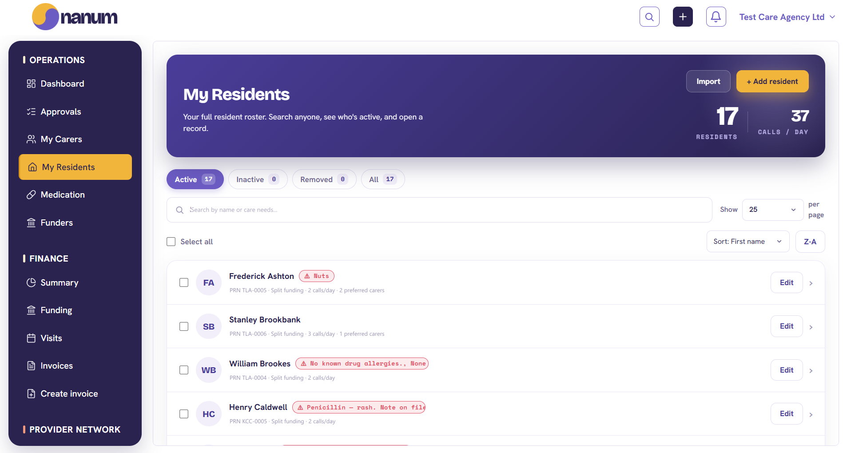Switch to the Inactive tab
The height and width of the screenshot is (453, 847).
pos(258,179)
